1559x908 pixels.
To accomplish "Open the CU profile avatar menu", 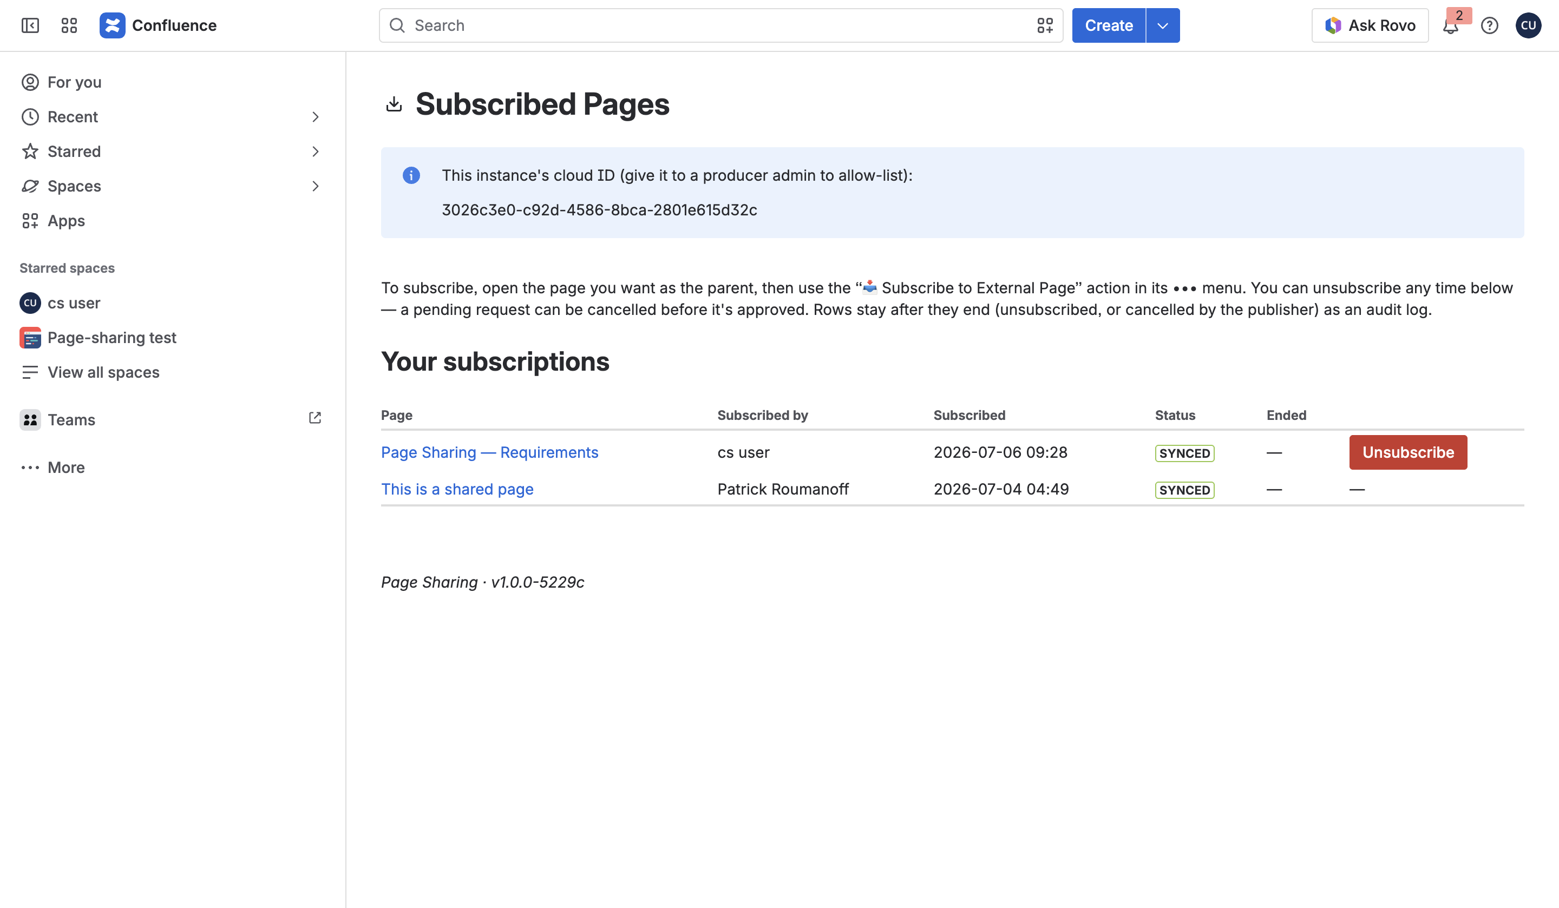I will tap(1528, 25).
